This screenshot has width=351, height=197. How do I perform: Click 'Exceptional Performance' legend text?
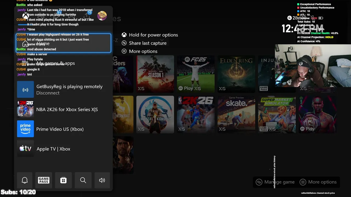click(315, 4)
